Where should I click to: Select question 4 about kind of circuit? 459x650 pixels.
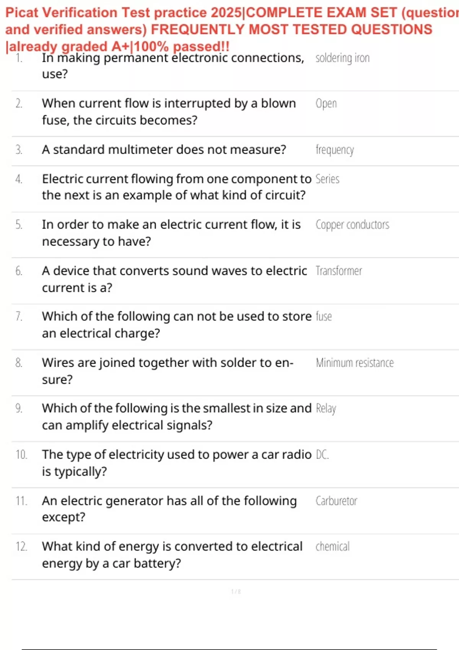click(x=176, y=187)
